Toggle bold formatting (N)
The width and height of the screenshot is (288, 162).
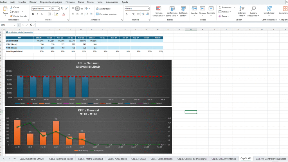pyautogui.click(x=33, y=14)
